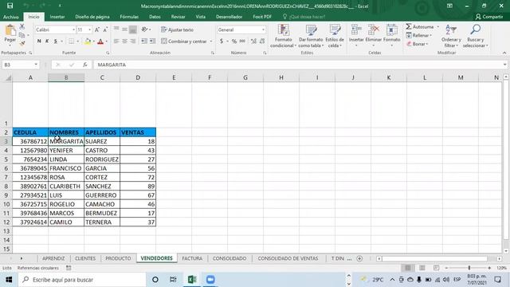Image resolution: width=510 pixels, height=287 pixels.
Task: Switch to the Fórmulas tab
Action: [129, 17]
